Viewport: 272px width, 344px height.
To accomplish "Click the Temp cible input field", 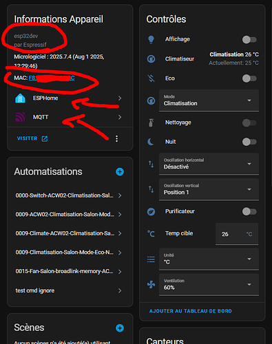I will click(x=237, y=234).
